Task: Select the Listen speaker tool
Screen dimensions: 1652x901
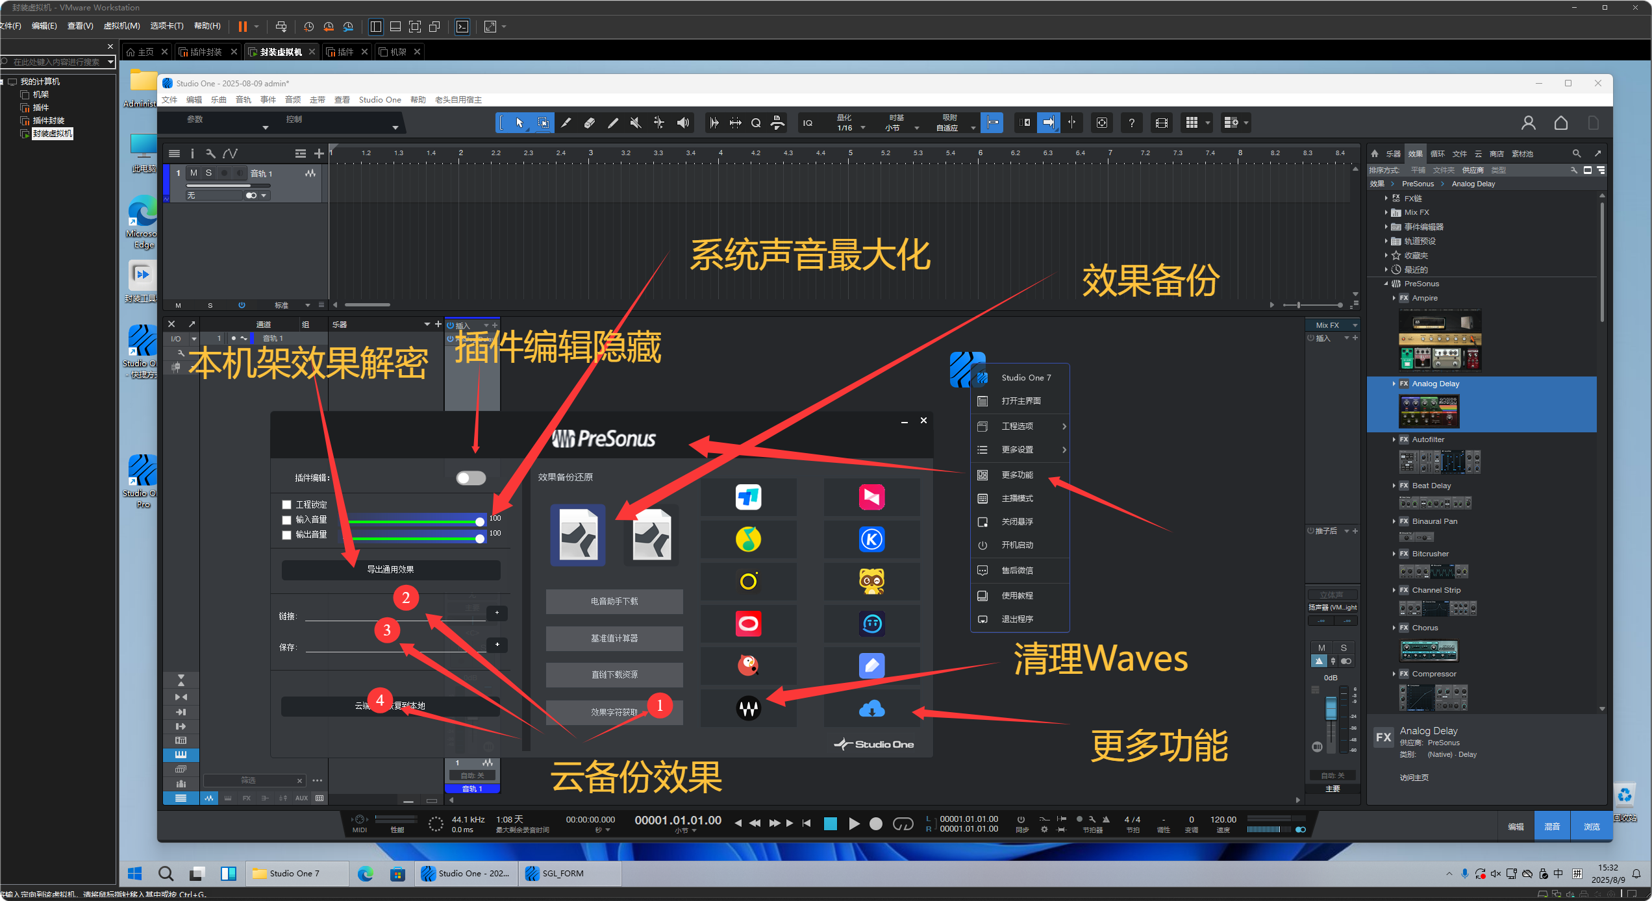Action: (x=683, y=123)
